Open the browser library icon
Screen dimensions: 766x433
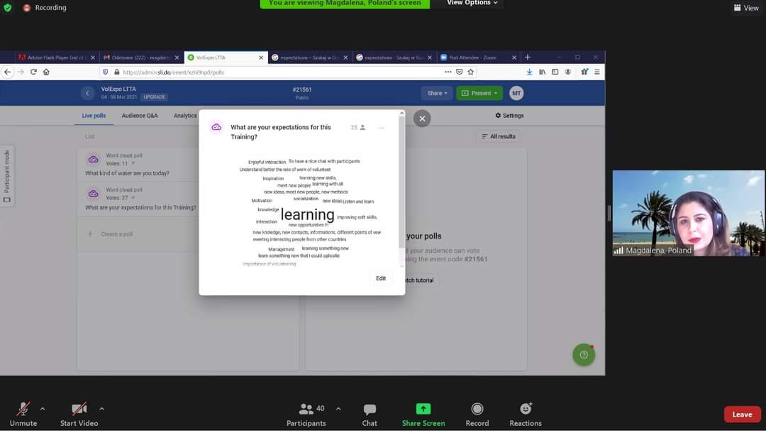tap(543, 72)
